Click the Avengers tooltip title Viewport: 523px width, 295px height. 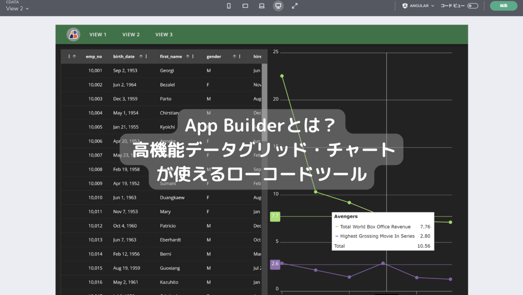[346, 216]
